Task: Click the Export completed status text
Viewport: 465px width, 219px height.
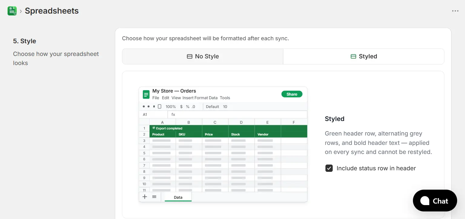Action: [x=169, y=128]
